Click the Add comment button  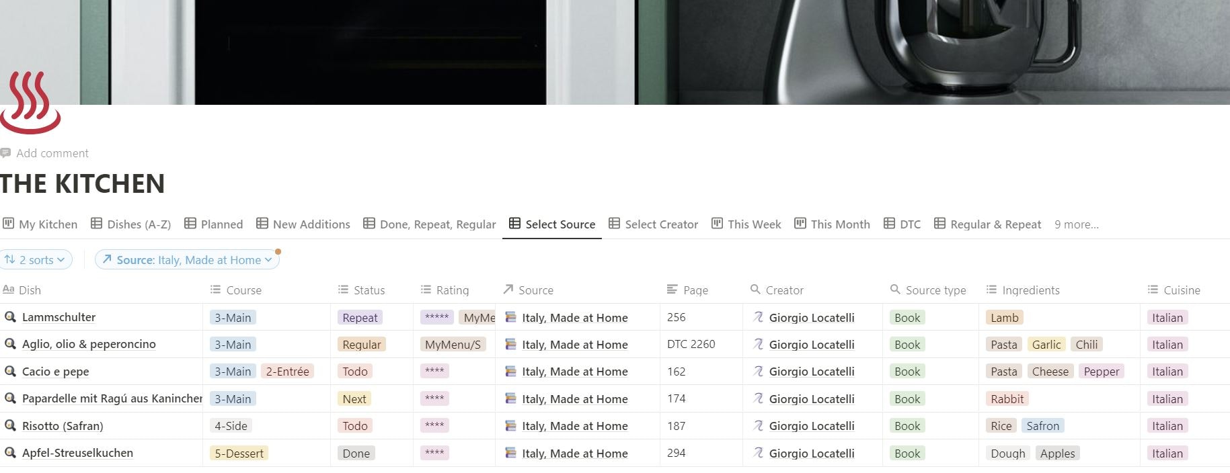[44, 153]
